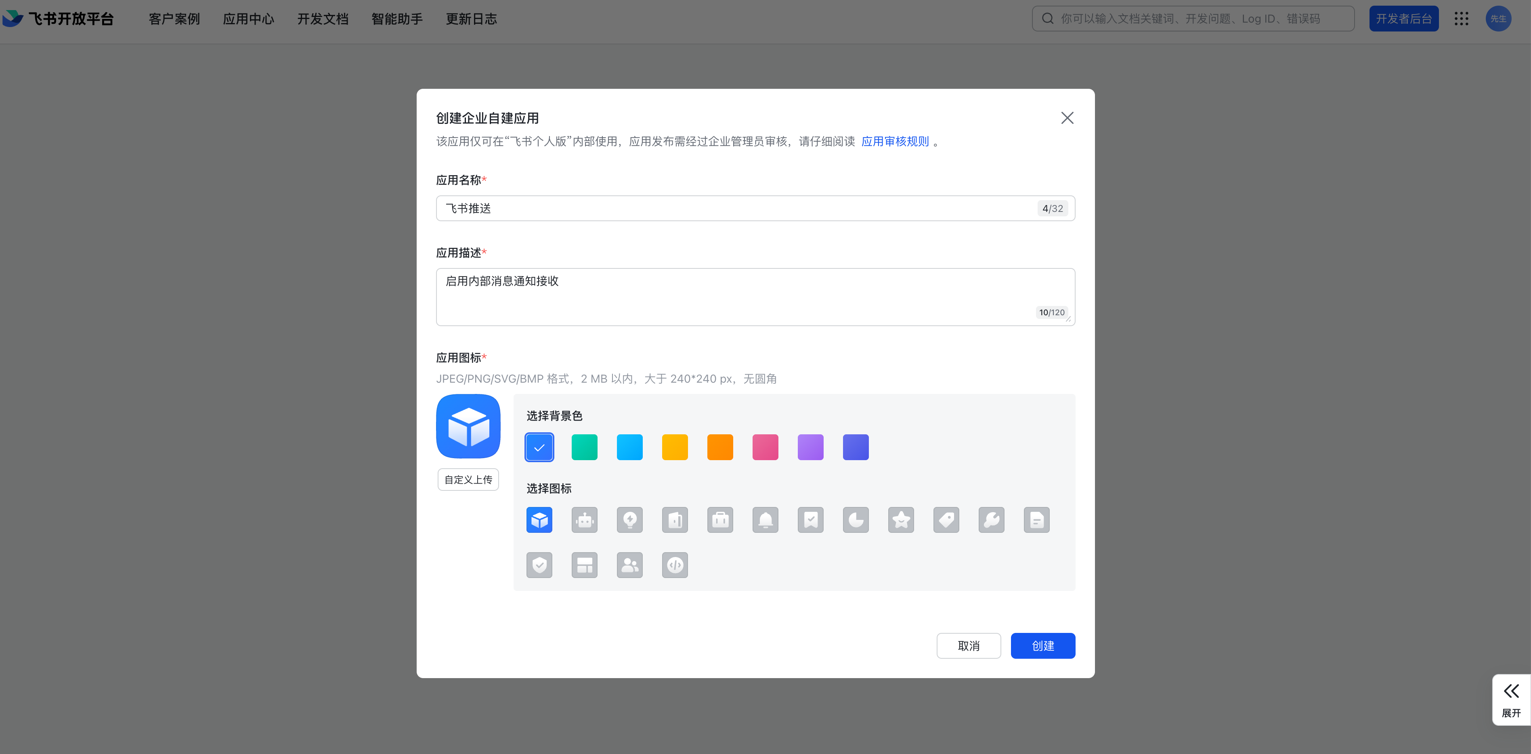The width and height of the screenshot is (1531, 754).
Task: Click the 开发者后台 button
Action: 1404,19
